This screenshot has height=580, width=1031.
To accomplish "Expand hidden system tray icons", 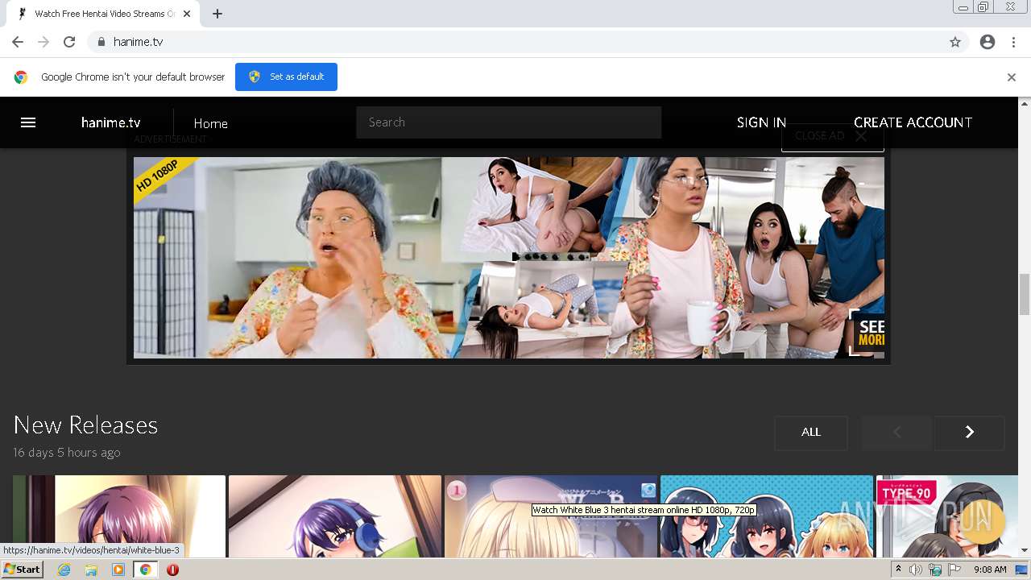I will pyautogui.click(x=899, y=570).
